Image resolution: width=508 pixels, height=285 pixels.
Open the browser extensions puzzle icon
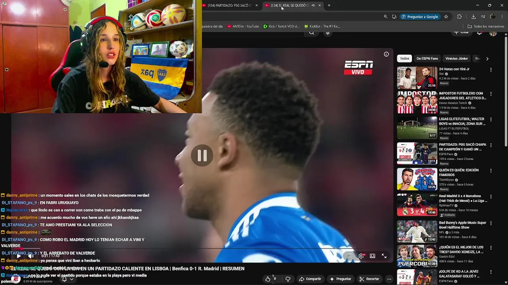coord(460,17)
